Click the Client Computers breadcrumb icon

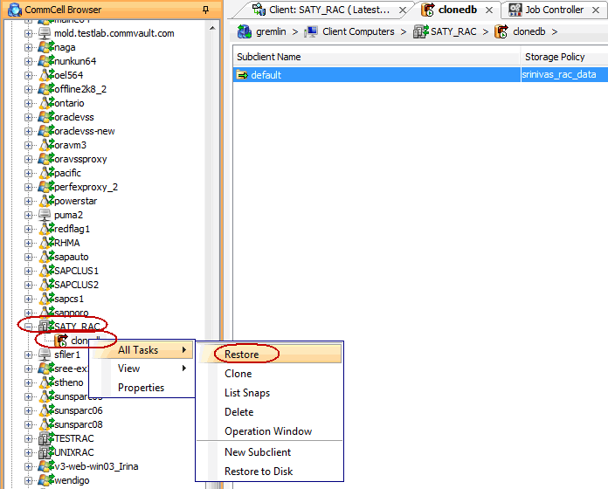(x=311, y=31)
